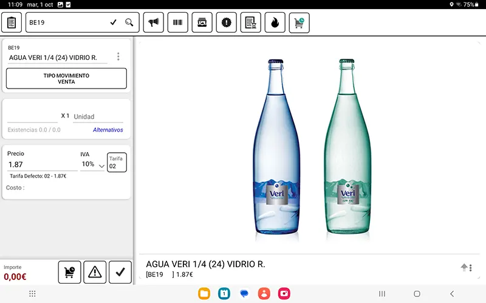486x303 pixels.
Task: Tap the add to cart button beside Importe
Action: [x=69, y=272]
